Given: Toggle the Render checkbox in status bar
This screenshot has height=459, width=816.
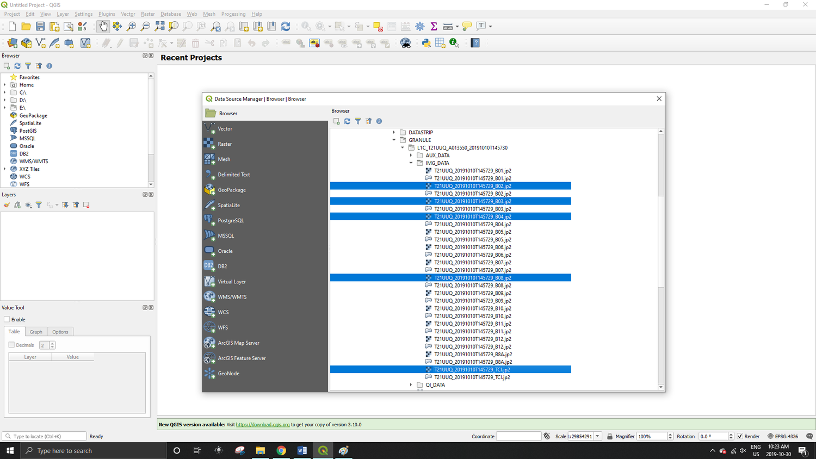Looking at the screenshot, I should pos(740,436).
